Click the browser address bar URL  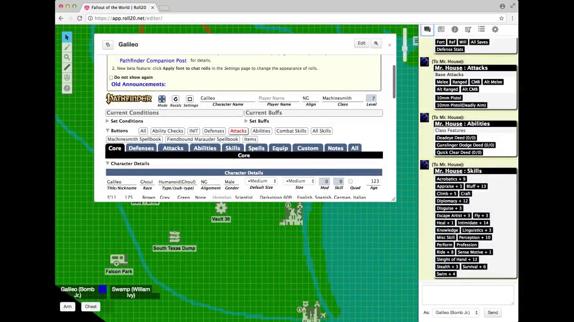tap(129, 18)
